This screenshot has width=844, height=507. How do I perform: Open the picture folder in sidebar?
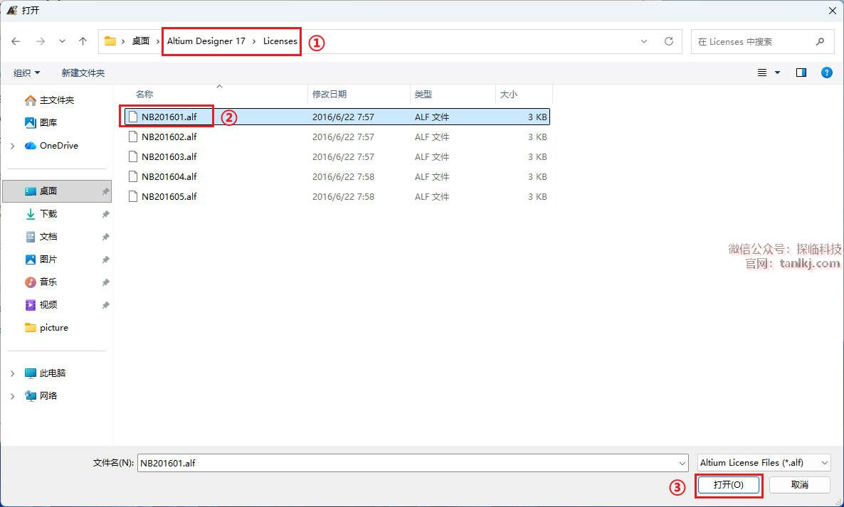[54, 327]
